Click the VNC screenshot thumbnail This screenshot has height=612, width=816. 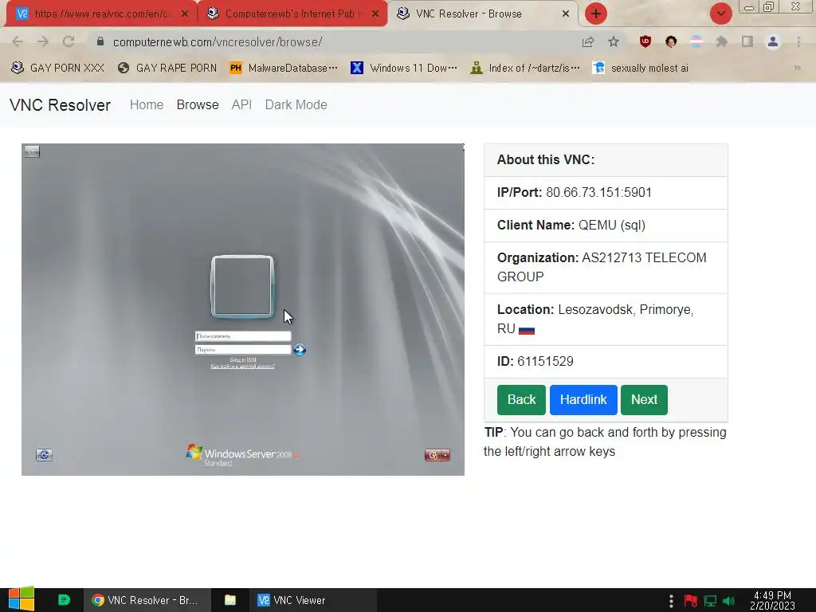tap(243, 309)
